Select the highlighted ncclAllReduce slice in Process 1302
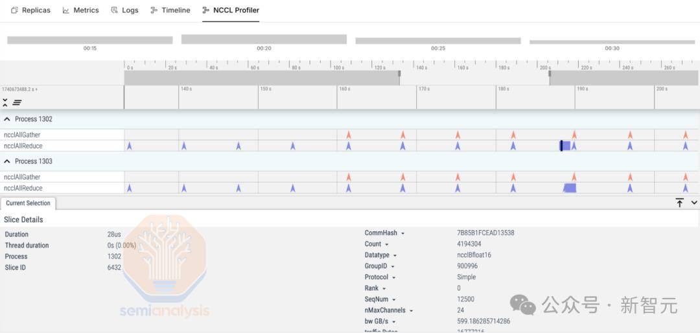 565,146
